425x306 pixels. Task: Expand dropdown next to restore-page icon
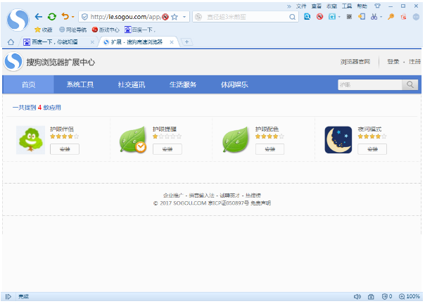(x=339, y=17)
